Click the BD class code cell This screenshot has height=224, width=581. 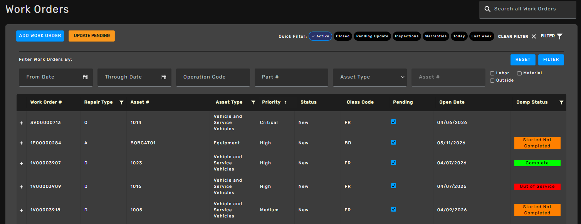(348, 143)
